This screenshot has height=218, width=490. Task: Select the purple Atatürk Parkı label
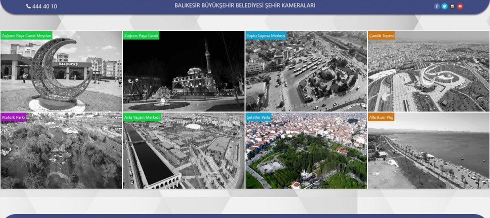pyautogui.click(x=13, y=117)
